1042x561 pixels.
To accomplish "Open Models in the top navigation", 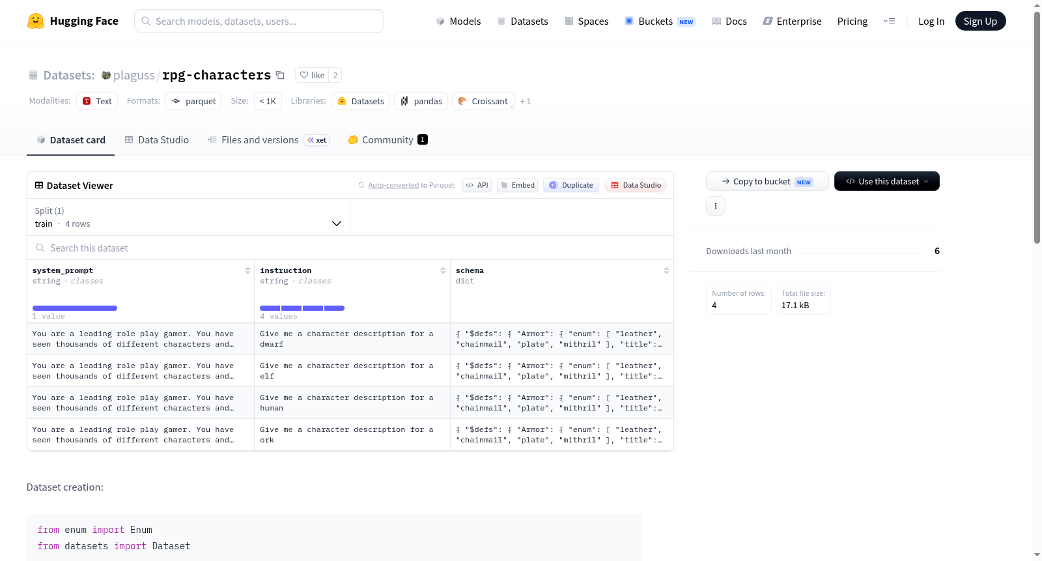I will (458, 21).
